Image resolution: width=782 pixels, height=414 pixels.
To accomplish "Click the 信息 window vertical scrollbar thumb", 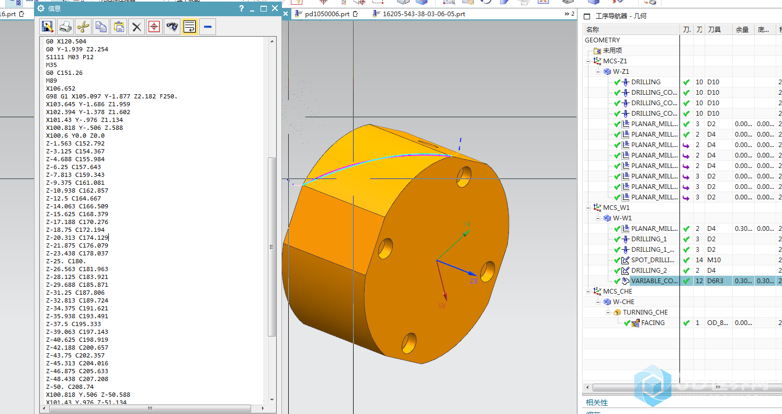I will point(271,246).
